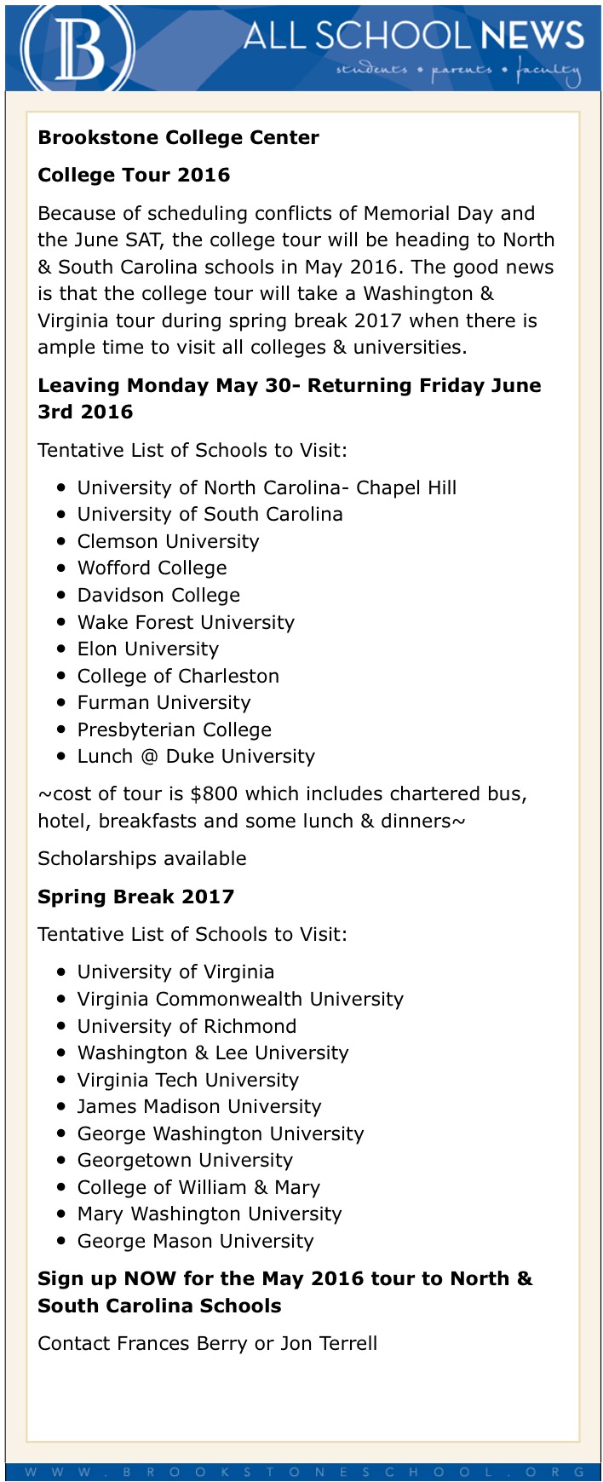This screenshot has width=603, height=1482.
Task: Select the Spring Break 2017 heading
Action: (135, 897)
